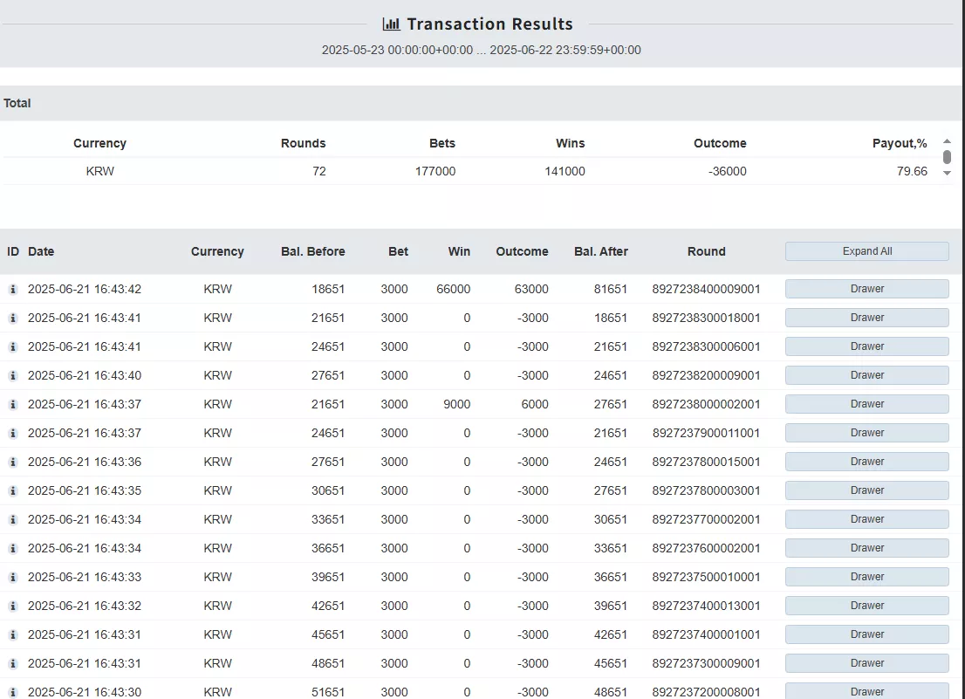965x699 pixels.
Task: Select the 66000 win cell
Action: pyautogui.click(x=454, y=289)
